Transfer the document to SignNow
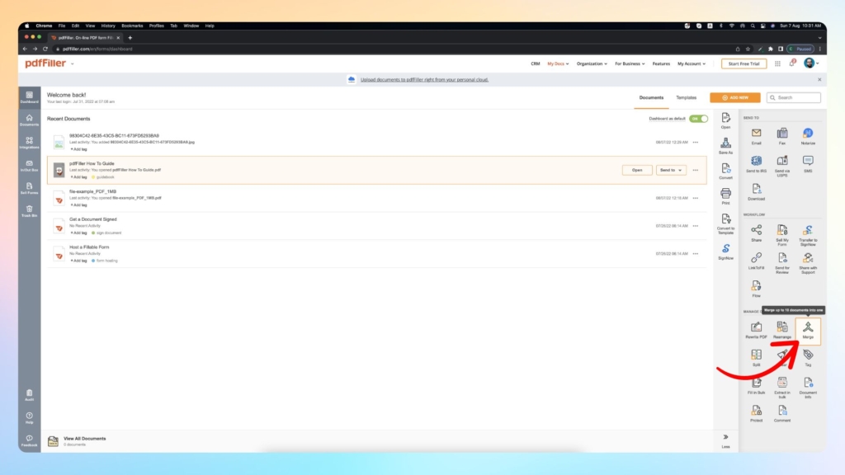Viewport: 845px width, 475px height. [x=807, y=235]
